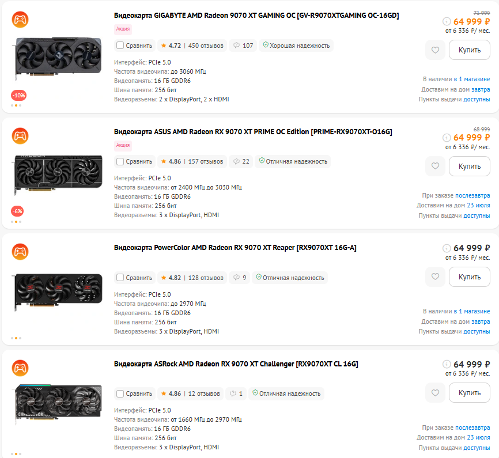Favorite the PowerColor Reaper card
Viewport: 499px width, 458px height.
coord(435,277)
